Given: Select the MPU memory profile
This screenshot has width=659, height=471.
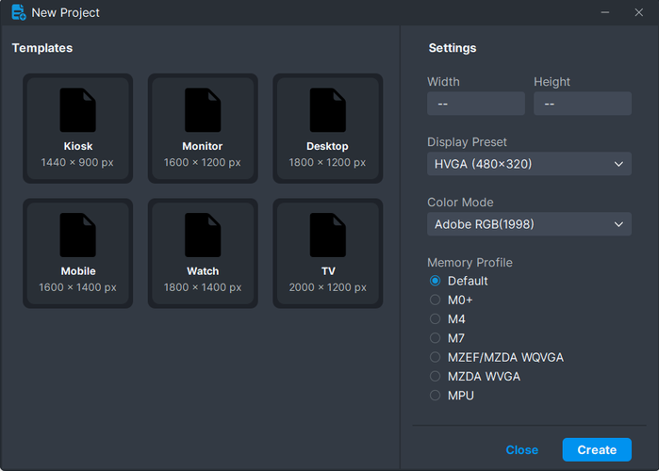Looking at the screenshot, I should [436, 396].
